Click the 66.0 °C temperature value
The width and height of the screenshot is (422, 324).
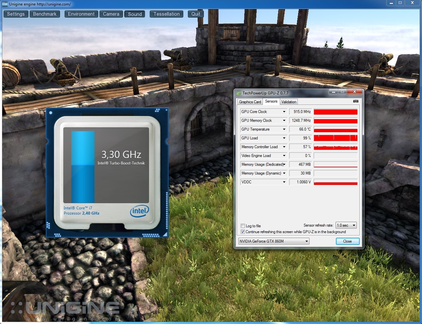click(300, 129)
